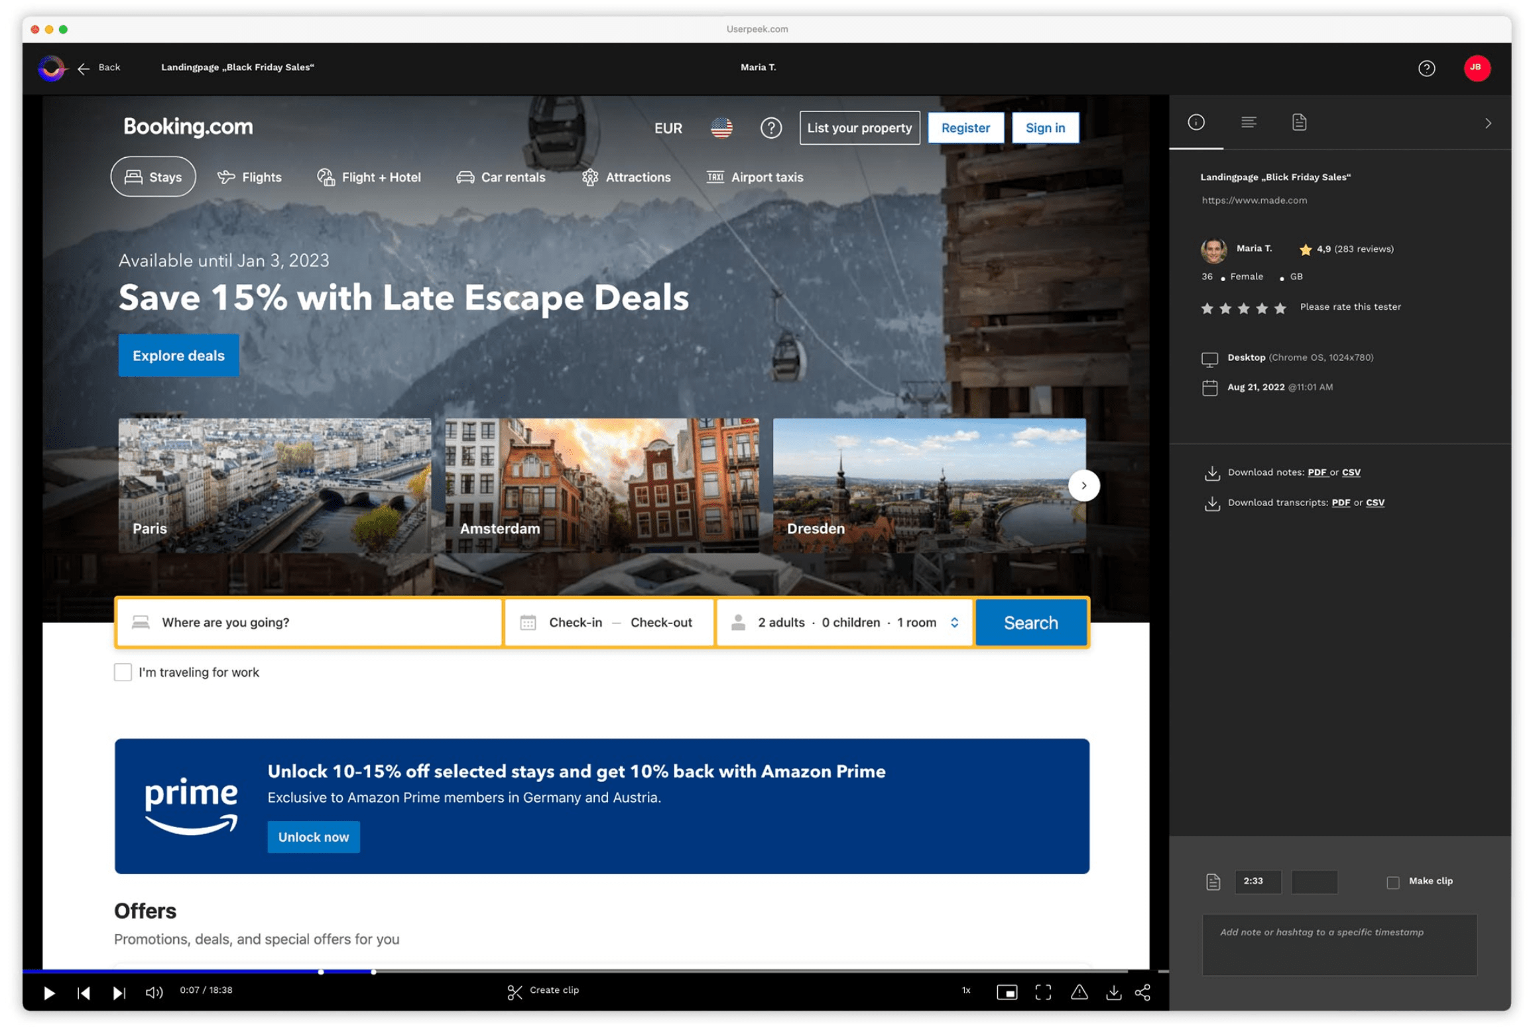Toggle fullscreen video playback
Viewport: 1533px width, 1032px height.
[1043, 992]
